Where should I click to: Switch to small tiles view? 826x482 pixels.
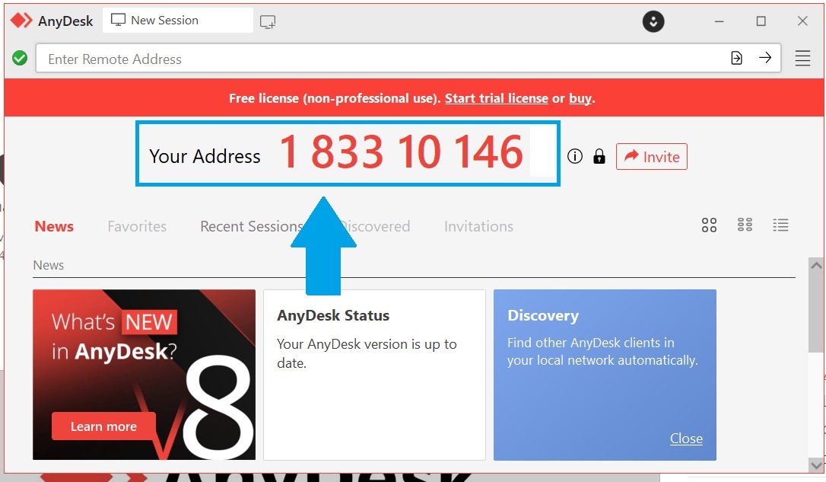pyautogui.click(x=745, y=225)
